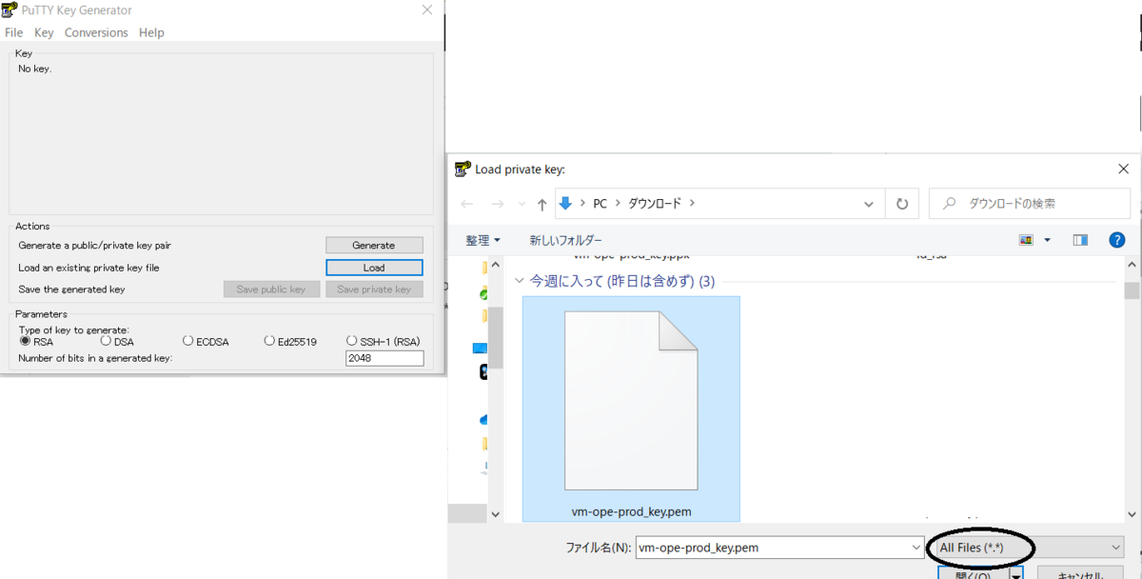Screen dimensions: 1142x579
Task: Click the view mode icon in dialog toolbar
Action: 1026,240
